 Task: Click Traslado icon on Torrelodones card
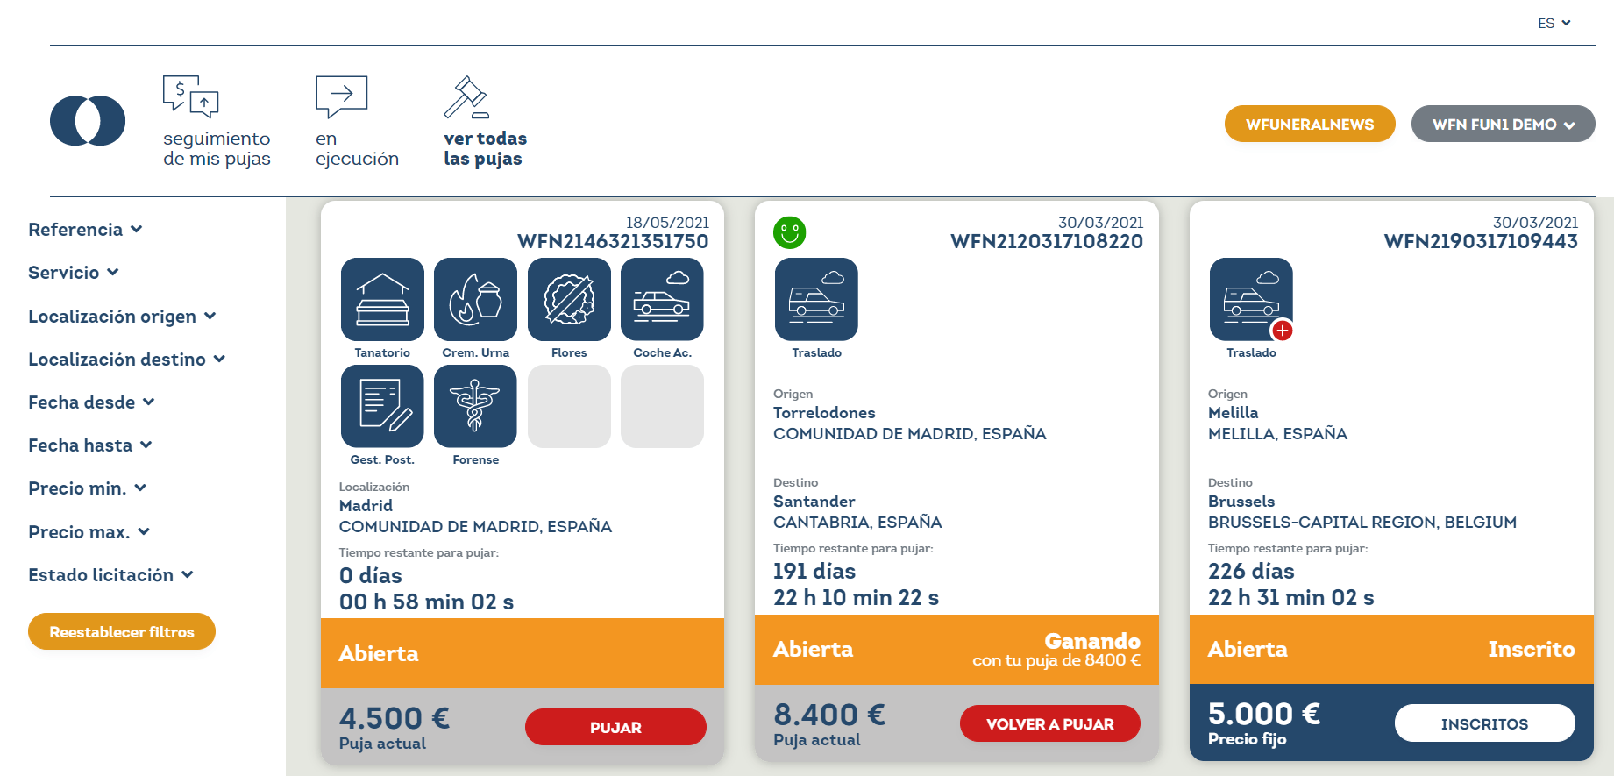816,299
